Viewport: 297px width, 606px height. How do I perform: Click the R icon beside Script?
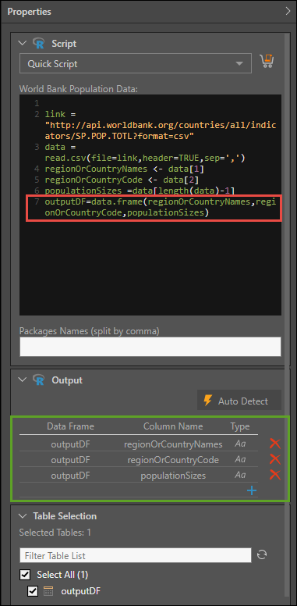pos(39,43)
